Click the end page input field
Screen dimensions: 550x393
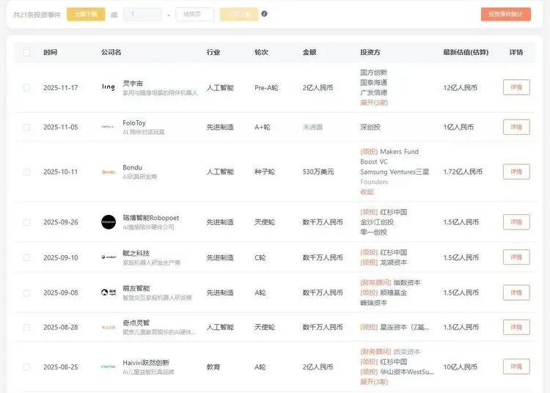[194, 15]
